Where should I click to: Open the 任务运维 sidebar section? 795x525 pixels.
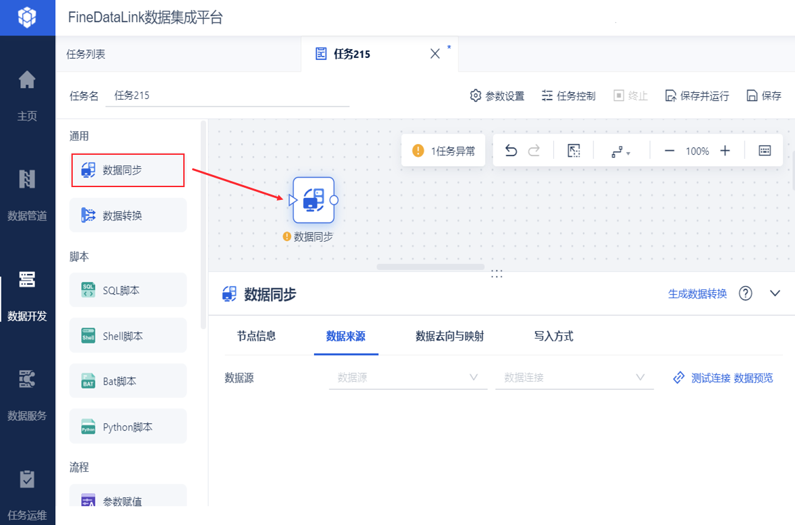pos(27,495)
